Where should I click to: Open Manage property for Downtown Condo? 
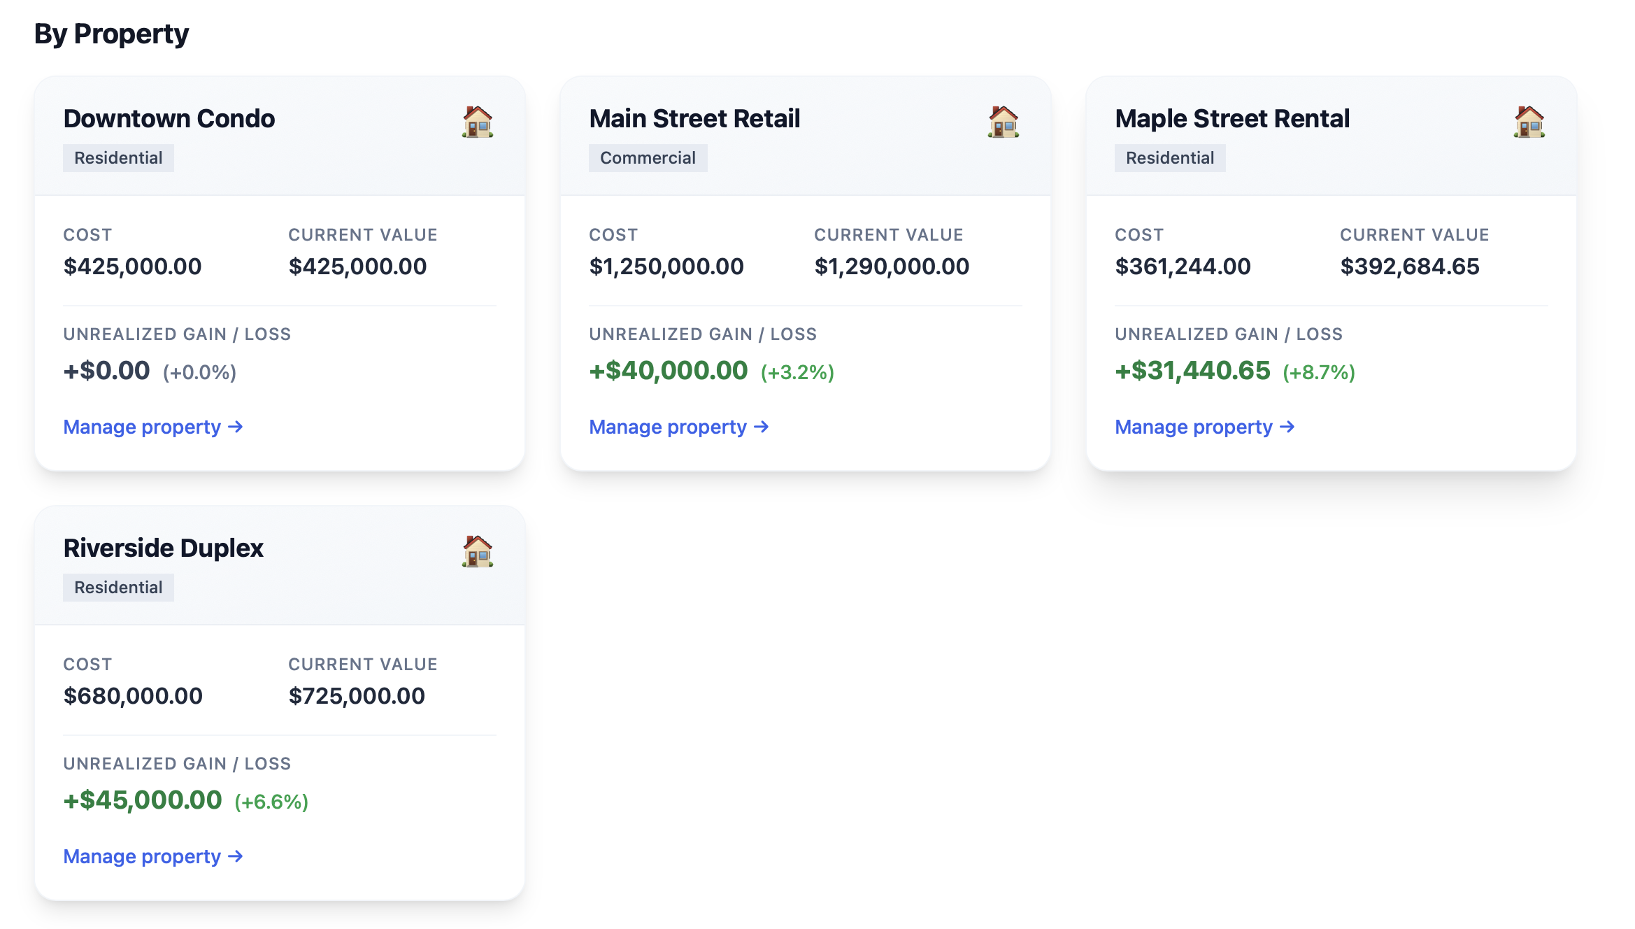click(x=142, y=427)
